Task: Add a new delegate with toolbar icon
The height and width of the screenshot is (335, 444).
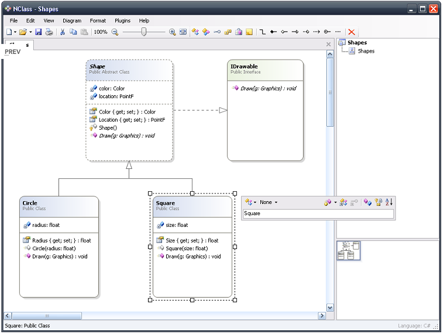Action: click(239, 32)
